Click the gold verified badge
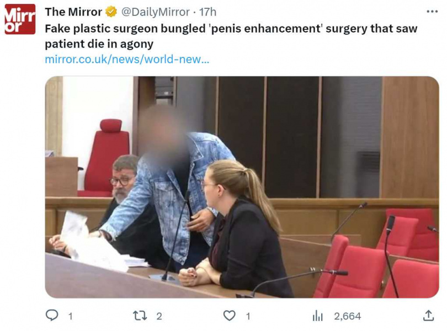447x331 pixels. coord(111,12)
